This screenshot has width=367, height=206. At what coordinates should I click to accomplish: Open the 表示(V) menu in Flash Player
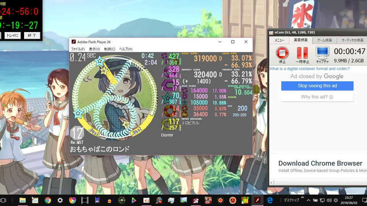[x=94, y=49]
